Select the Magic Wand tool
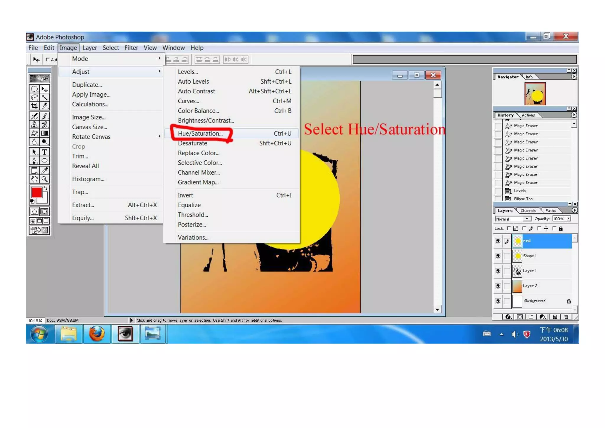 (x=45, y=97)
